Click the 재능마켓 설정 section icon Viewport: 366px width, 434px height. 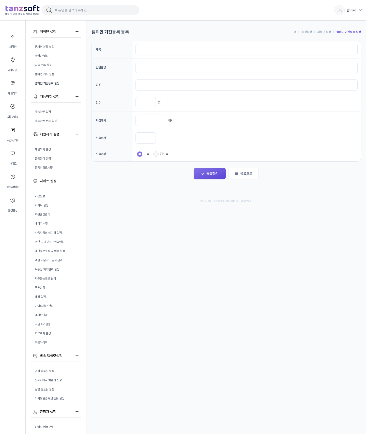click(x=35, y=97)
